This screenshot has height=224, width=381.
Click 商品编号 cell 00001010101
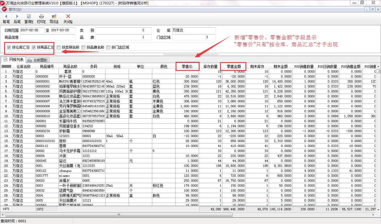pos(47,141)
